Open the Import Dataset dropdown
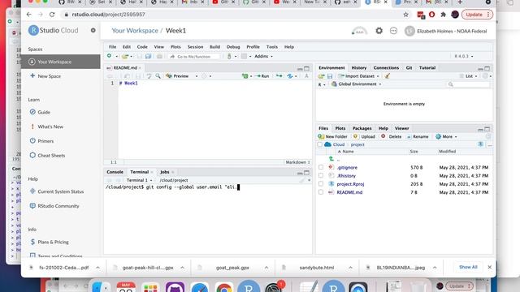Screen dimensions: 520x292 [358, 76]
